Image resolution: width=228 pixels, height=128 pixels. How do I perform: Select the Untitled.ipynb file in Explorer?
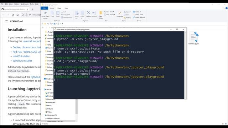(x=193, y=38)
